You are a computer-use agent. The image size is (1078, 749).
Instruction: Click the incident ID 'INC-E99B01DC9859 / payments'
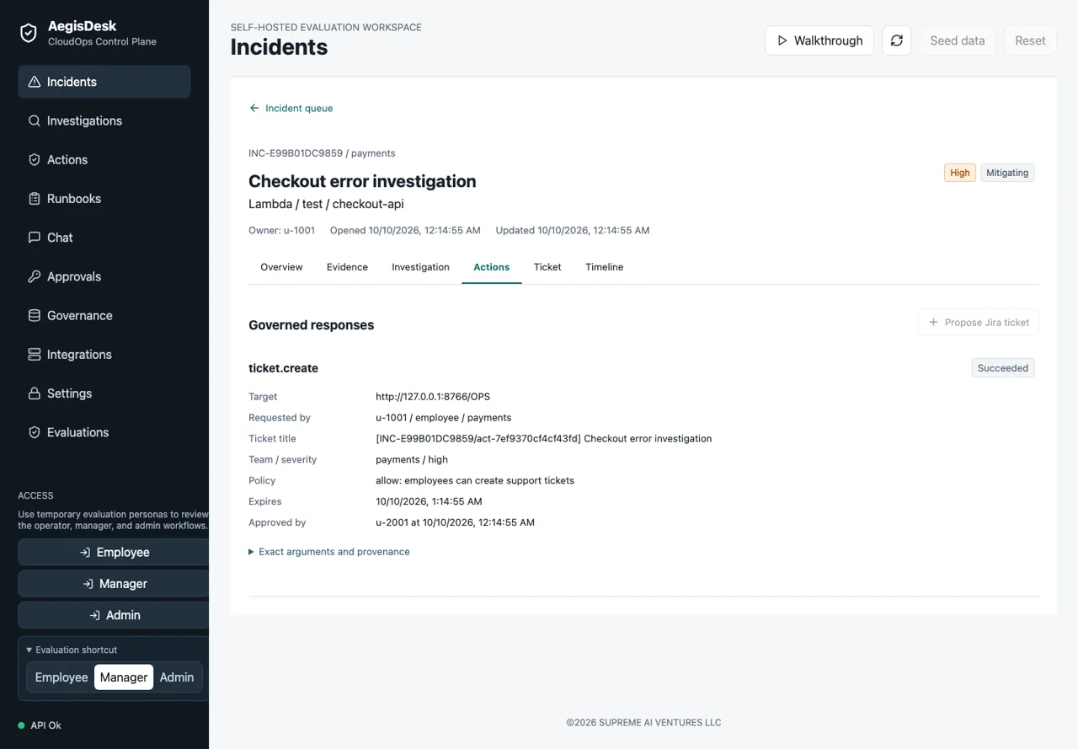click(x=322, y=153)
